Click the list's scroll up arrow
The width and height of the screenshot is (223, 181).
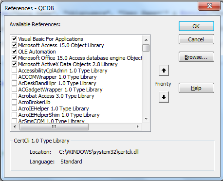click(146, 40)
